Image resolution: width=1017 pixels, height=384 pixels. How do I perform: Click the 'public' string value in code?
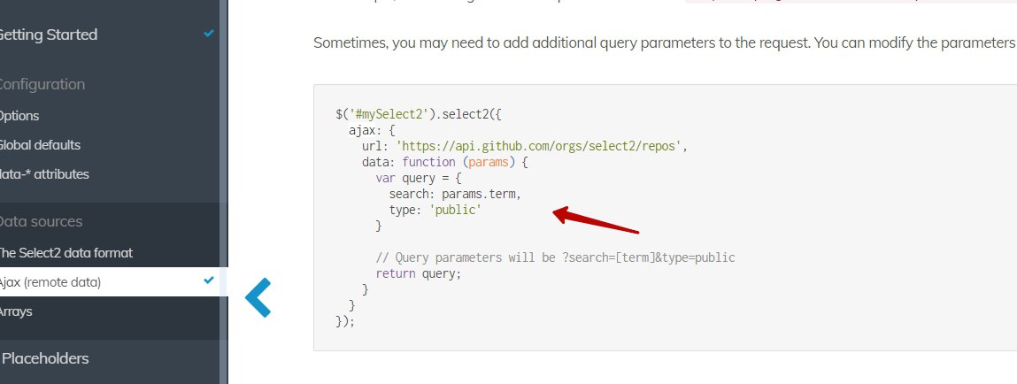(455, 210)
